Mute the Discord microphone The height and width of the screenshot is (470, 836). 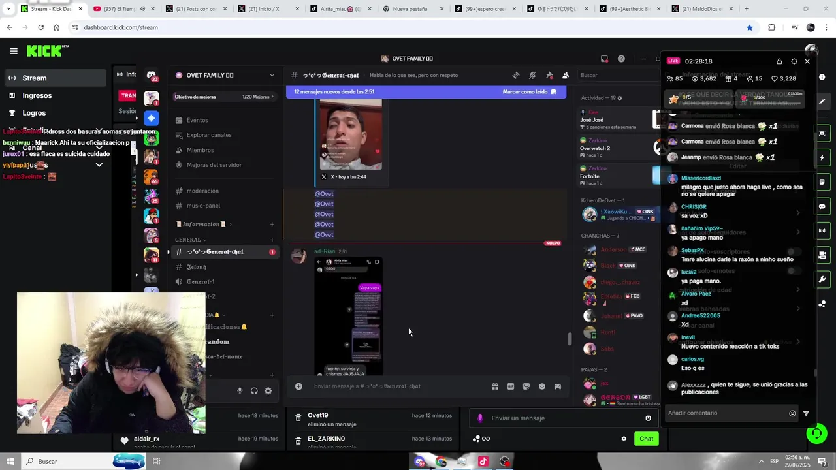point(240,391)
